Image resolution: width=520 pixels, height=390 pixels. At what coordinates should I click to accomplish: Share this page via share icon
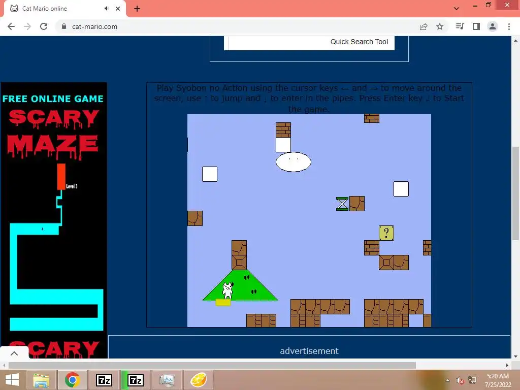pos(424,26)
